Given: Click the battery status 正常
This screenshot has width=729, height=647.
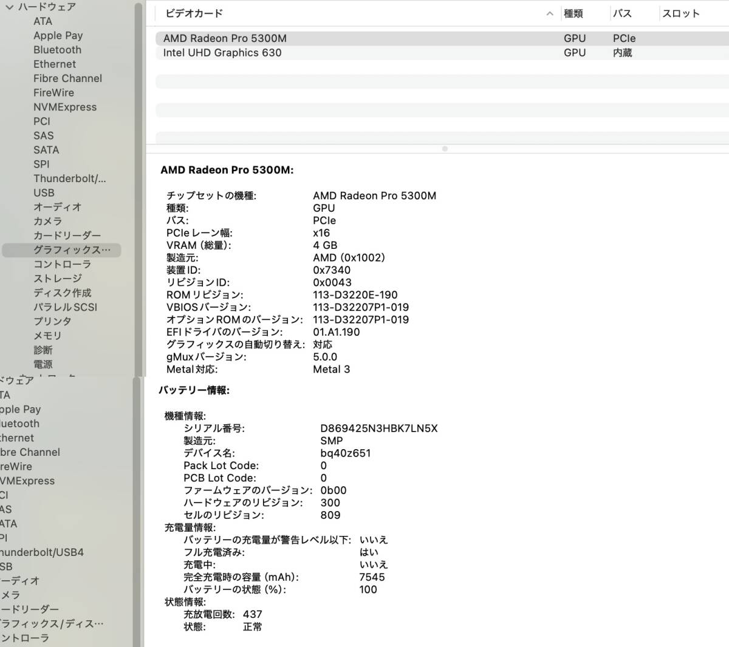Looking at the screenshot, I should 253,627.
